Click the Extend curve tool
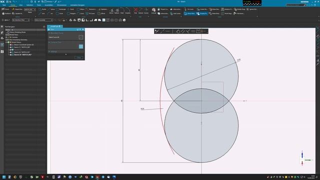The height and width of the screenshot is (180, 320). pyautogui.click(x=141, y=11)
